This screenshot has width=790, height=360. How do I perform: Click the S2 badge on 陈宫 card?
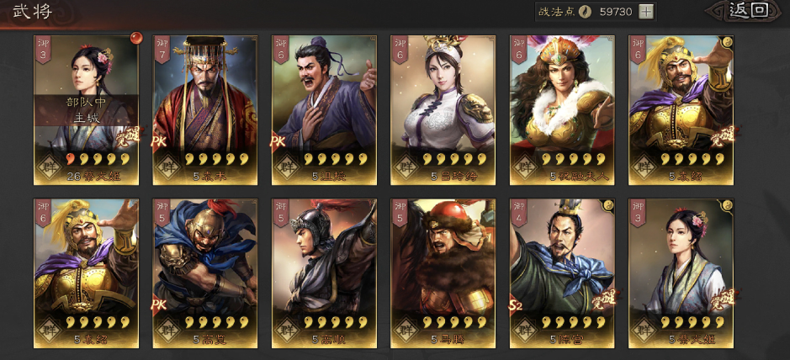tap(517, 305)
